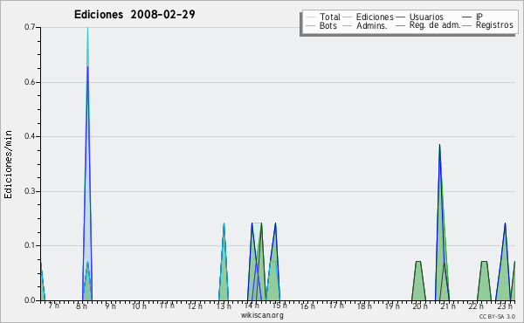Click the 8 h x-axis label
524x323 pixels.
tap(81, 306)
